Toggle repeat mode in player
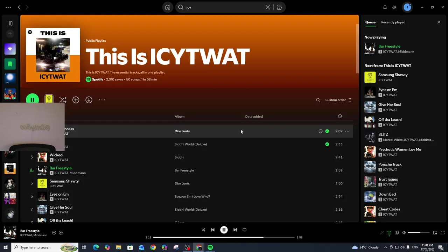 pos(245,230)
